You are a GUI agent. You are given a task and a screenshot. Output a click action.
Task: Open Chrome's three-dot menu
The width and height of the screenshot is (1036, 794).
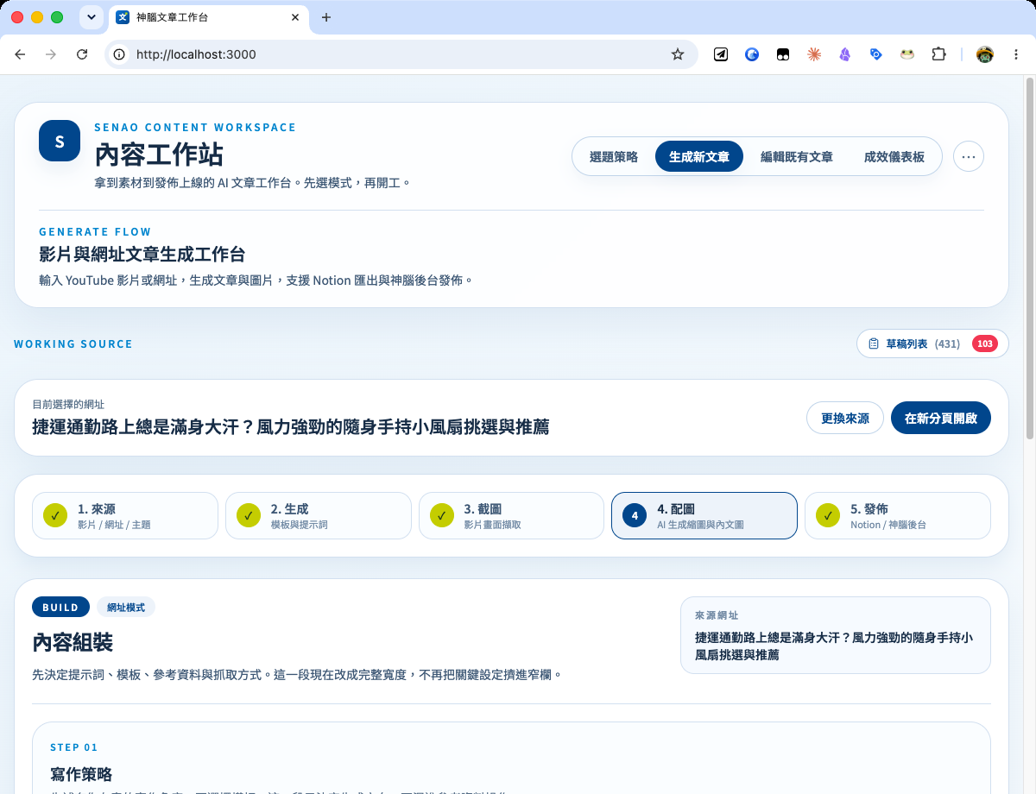click(1016, 54)
